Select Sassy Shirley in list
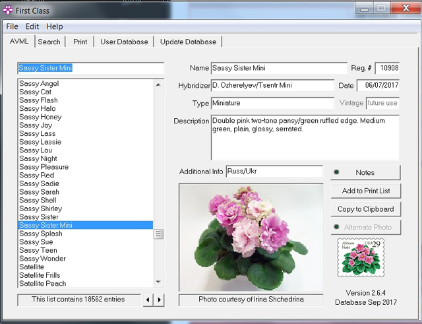Screen dimensions: 422x324 86,209
